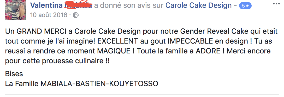
Task: Click the words 'Gender Reveal Cake'
Action: point(214,32)
